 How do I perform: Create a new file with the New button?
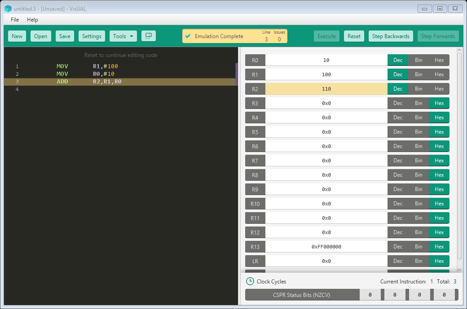(17, 35)
